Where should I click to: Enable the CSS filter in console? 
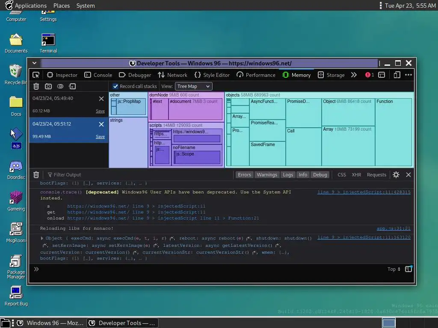coord(342,175)
